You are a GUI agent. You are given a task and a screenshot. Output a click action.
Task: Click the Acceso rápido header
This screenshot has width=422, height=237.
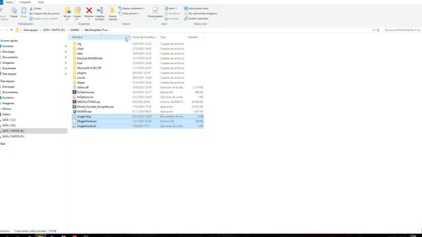point(9,41)
